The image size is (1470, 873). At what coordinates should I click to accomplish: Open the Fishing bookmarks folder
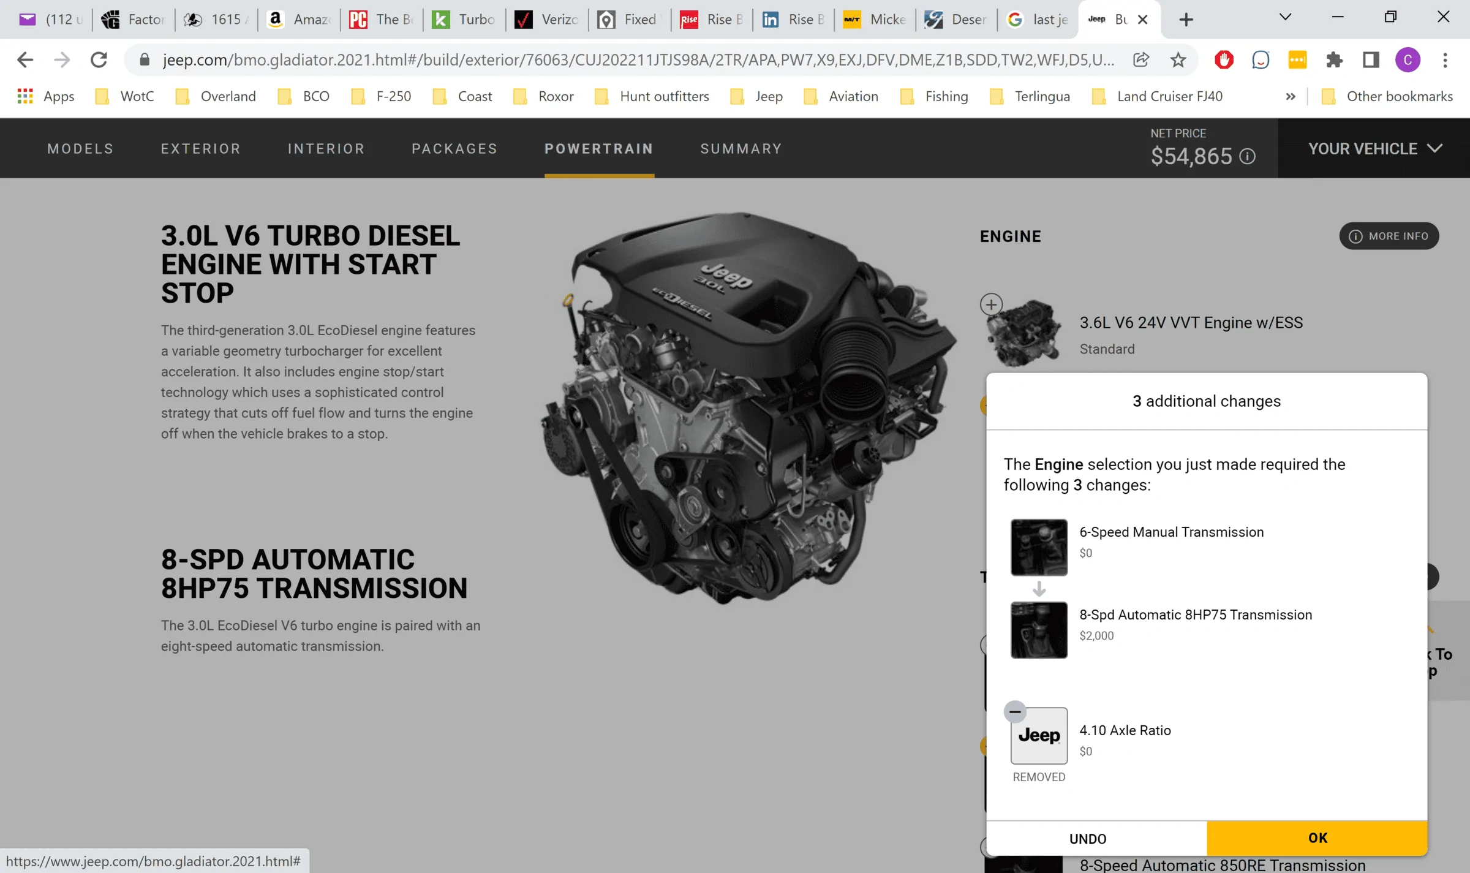coord(934,96)
